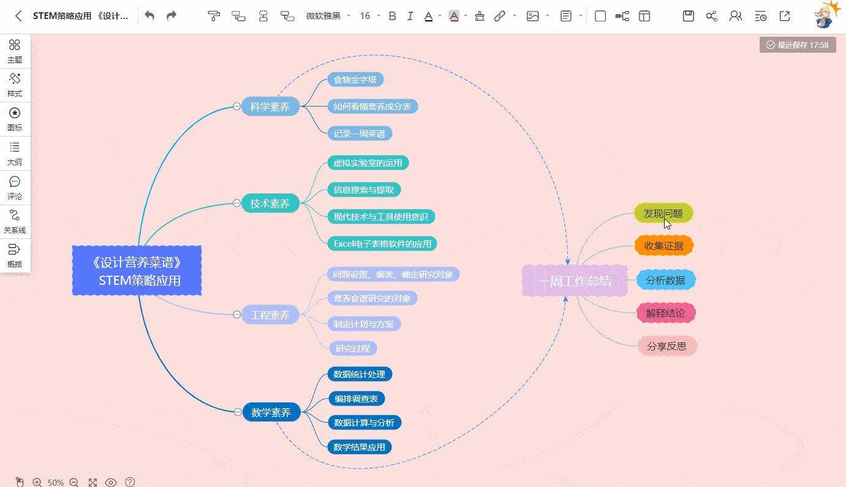The image size is (846, 487).
Task: Select the 解释结论 node
Action: (666, 313)
